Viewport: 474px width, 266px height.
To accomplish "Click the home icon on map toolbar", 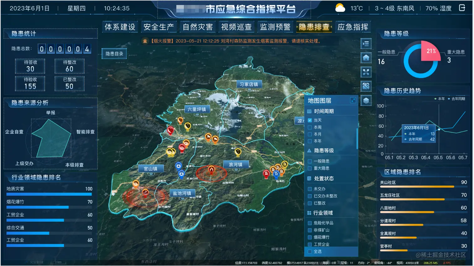I will coord(366,58).
